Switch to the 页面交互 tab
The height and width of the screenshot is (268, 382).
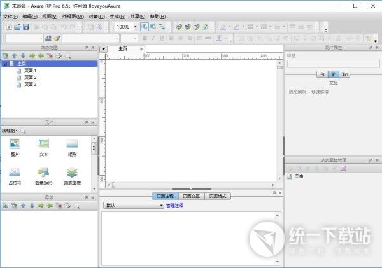191,196
